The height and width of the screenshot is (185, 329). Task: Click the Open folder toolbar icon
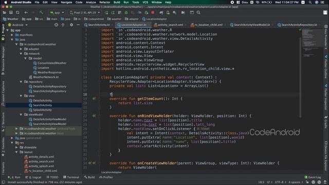(4, 12)
